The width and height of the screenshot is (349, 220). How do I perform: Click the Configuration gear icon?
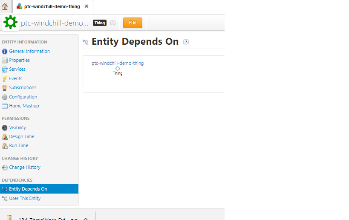pos(4,97)
